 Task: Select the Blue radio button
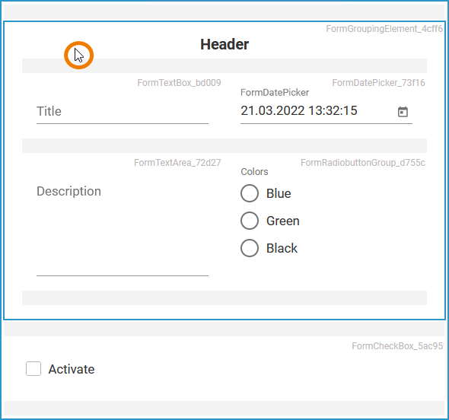250,193
